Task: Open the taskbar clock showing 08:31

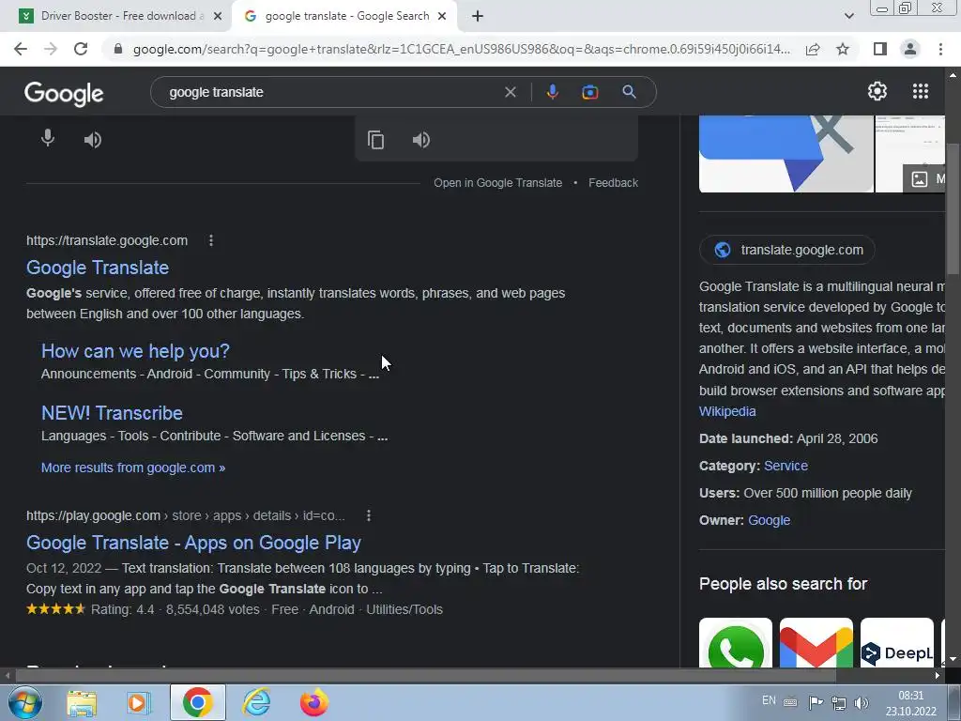Action: 910,703
